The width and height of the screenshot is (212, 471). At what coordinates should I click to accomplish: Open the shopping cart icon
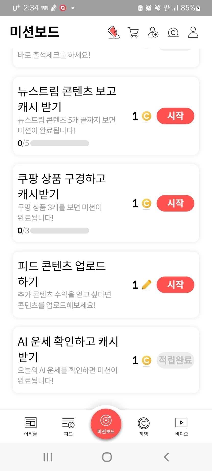tap(133, 32)
